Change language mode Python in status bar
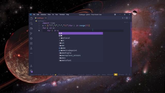This screenshot has height=93, width=165. tap(104, 75)
